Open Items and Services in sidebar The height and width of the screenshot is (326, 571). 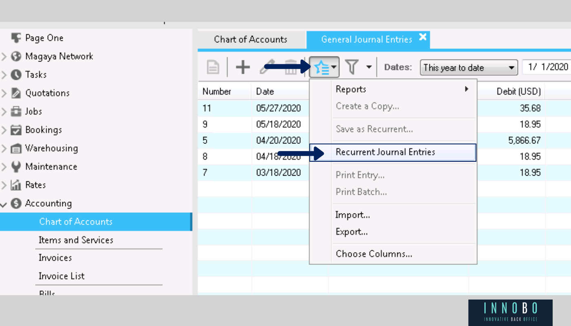click(76, 240)
